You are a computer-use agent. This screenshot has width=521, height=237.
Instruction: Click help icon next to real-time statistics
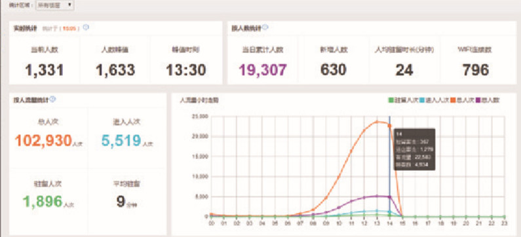(86, 27)
